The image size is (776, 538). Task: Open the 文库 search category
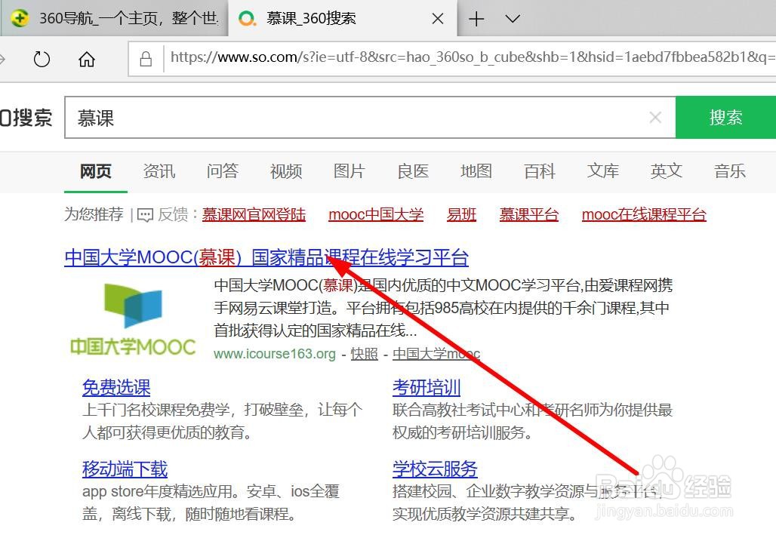pyautogui.click(x=603, y=171)
